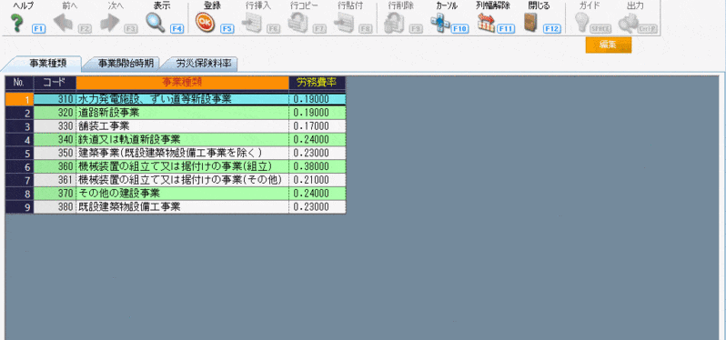The height and width of the screenshot is (340, 726).
Task: Select the 鉄道又は軌道新設事業 cell
Action: point(183,139)
